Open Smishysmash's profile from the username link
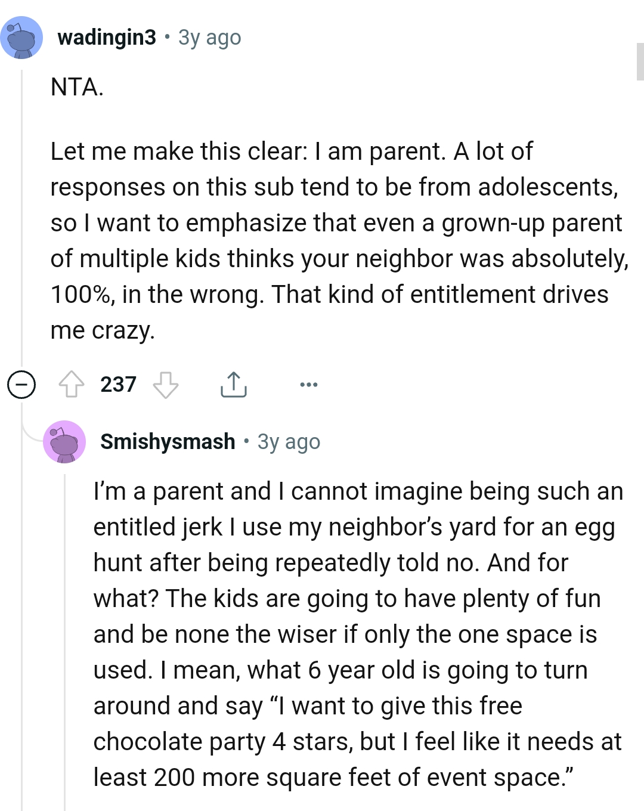Screen dimensions: 644x811 click(x=168, y=441)
